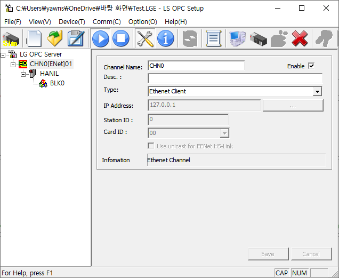The image size is (339, 278).
Task: Collapse the HANIL device node
Action: [x=23, y=75]
